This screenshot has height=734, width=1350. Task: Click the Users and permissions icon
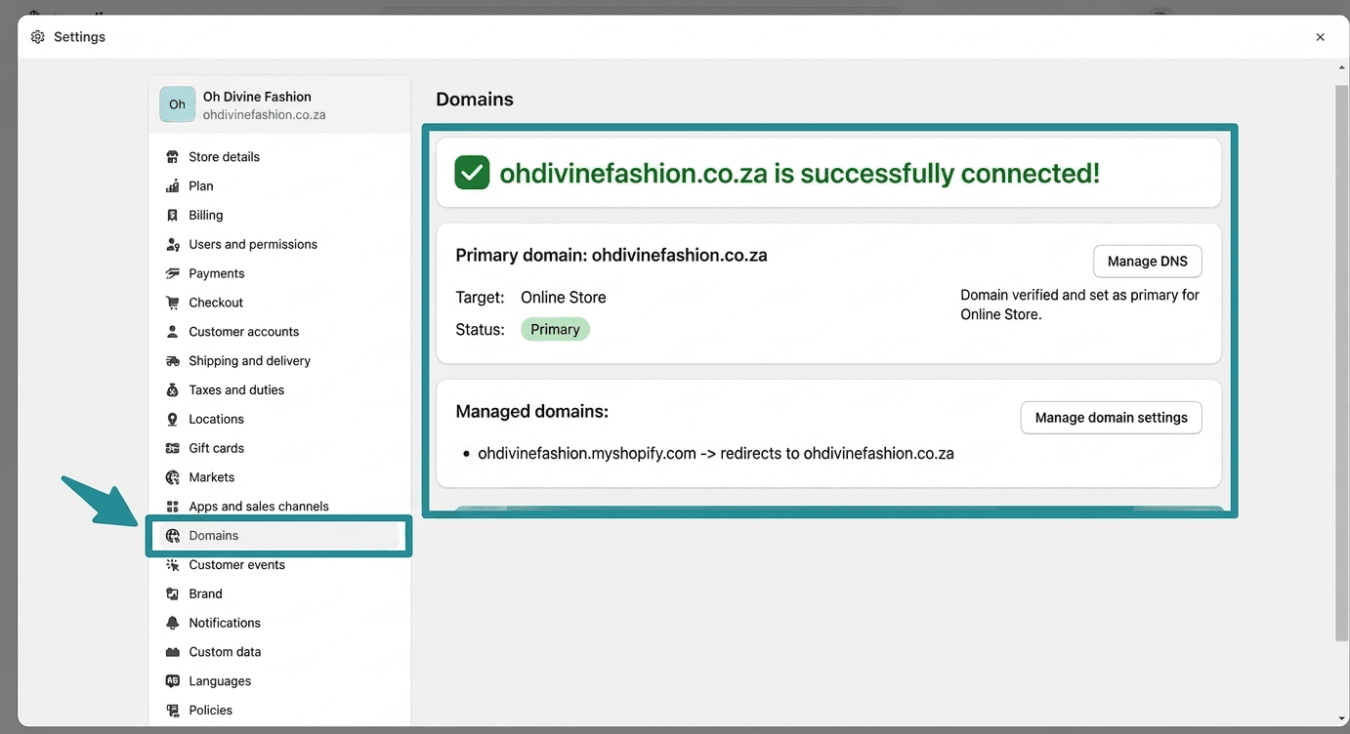173,245
